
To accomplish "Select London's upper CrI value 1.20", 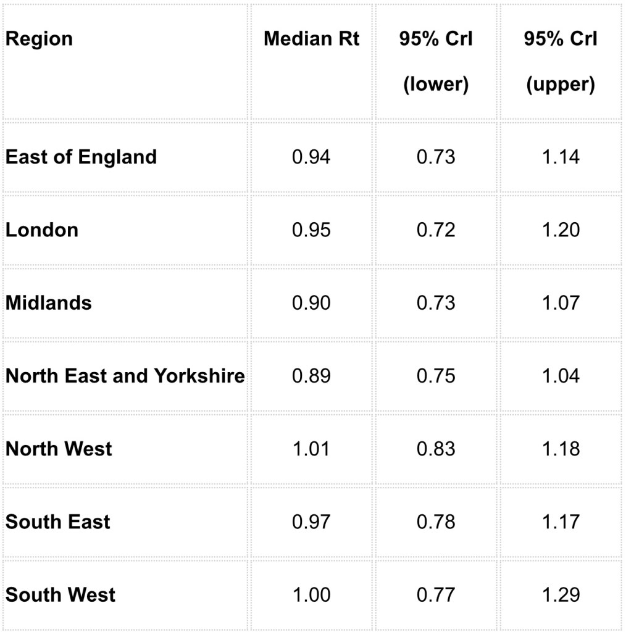I will click(561, 230).
